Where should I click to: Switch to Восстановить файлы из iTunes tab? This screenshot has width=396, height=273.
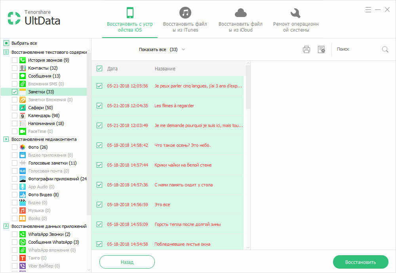coord(185,19)
